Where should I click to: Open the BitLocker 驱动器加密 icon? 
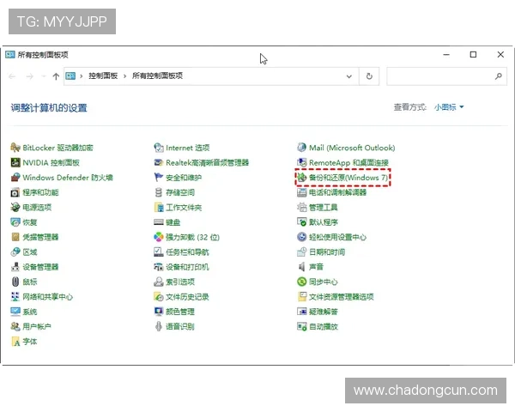(15, 148)
